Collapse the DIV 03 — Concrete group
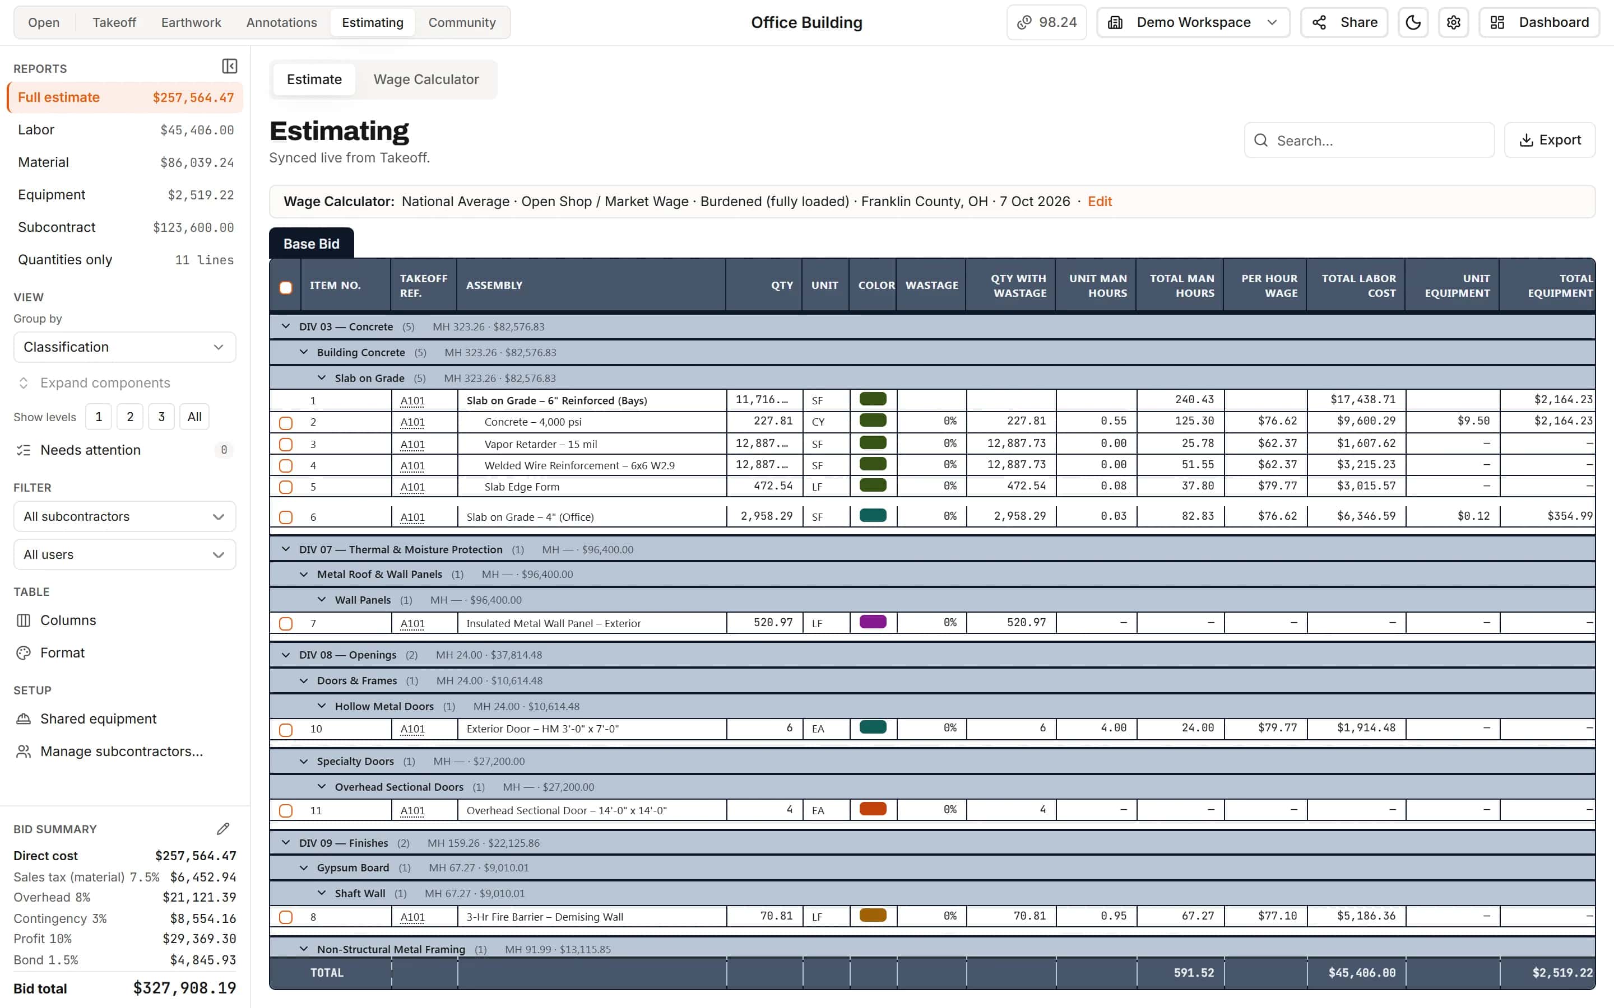This screenshot has height=1008, width=1614. (285, 326)
